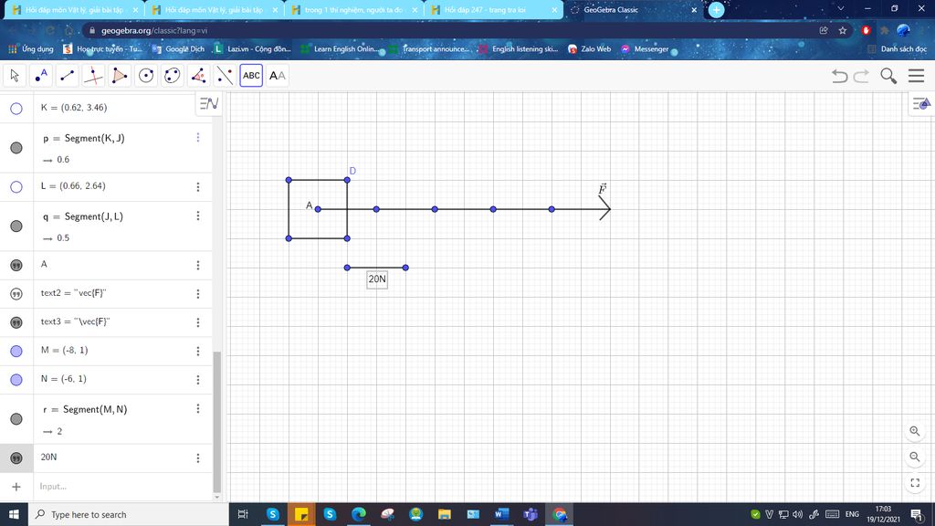Toggle visibility of point M
Image resolution: width=935 pixels, height=526 pixels.
(16, 352)
